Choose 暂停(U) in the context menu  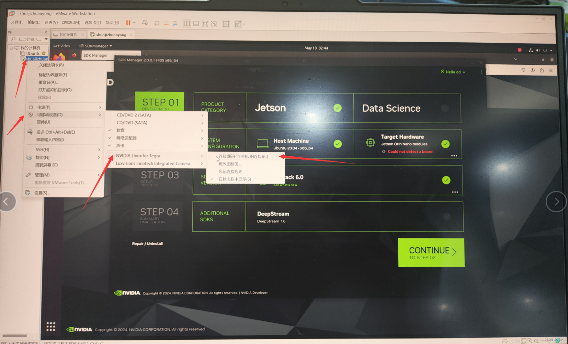43,122
